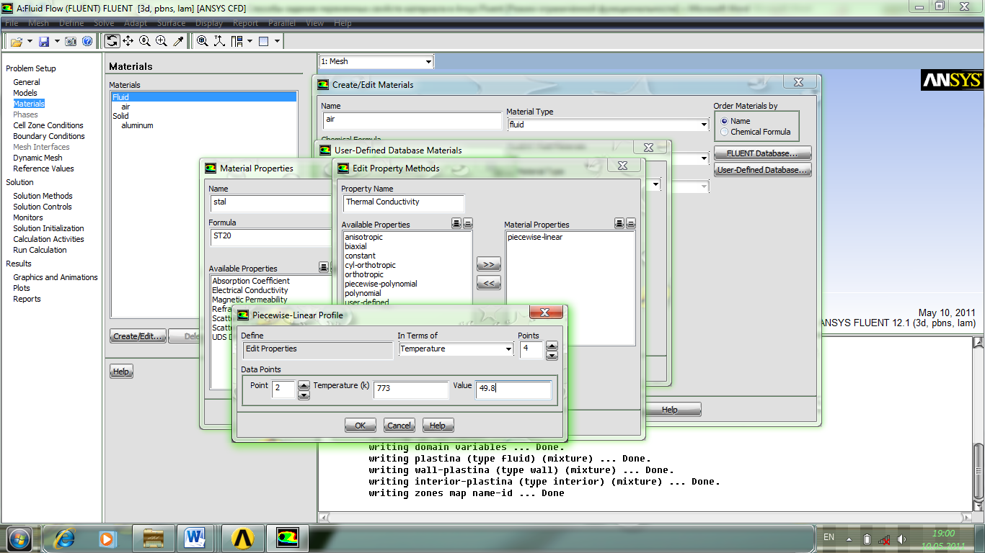This screenshot has height=553, width=985.
Task: Select aluminum in the Materials list
Action: (137, 125)
